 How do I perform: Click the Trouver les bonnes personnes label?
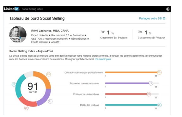click(x=84, y=83)
